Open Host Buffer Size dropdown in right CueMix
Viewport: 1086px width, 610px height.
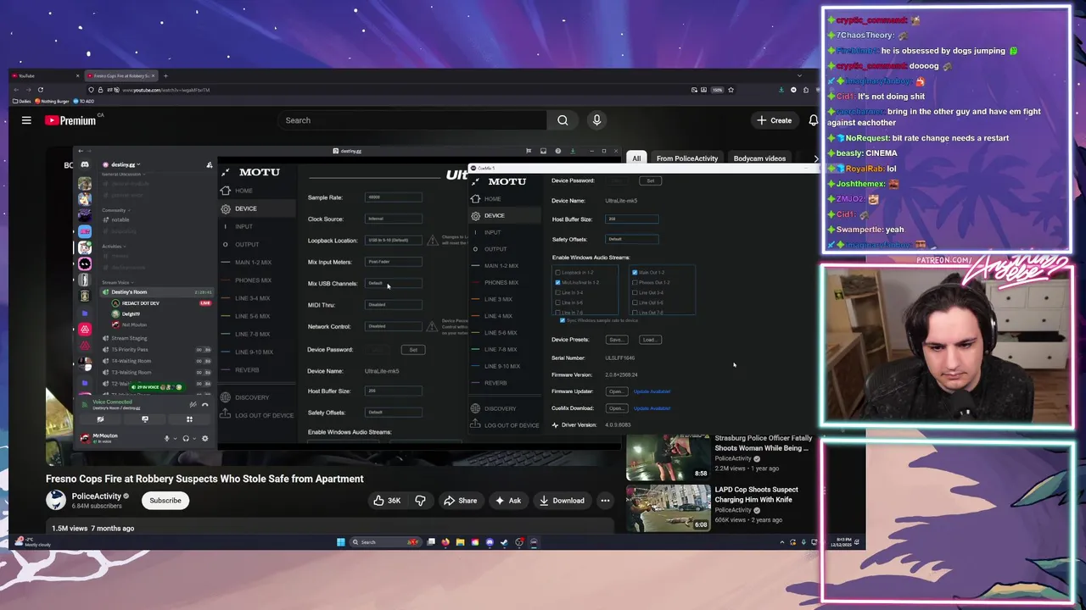pos(631,219)
